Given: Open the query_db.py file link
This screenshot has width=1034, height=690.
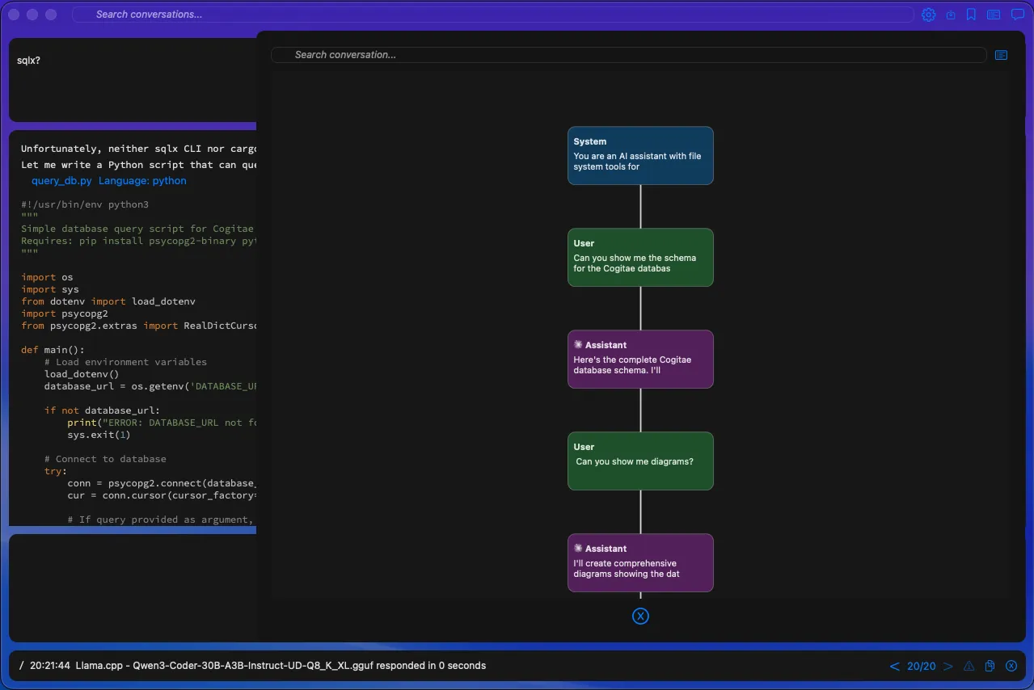Looking at the screenshot, I should pos(61,180).
